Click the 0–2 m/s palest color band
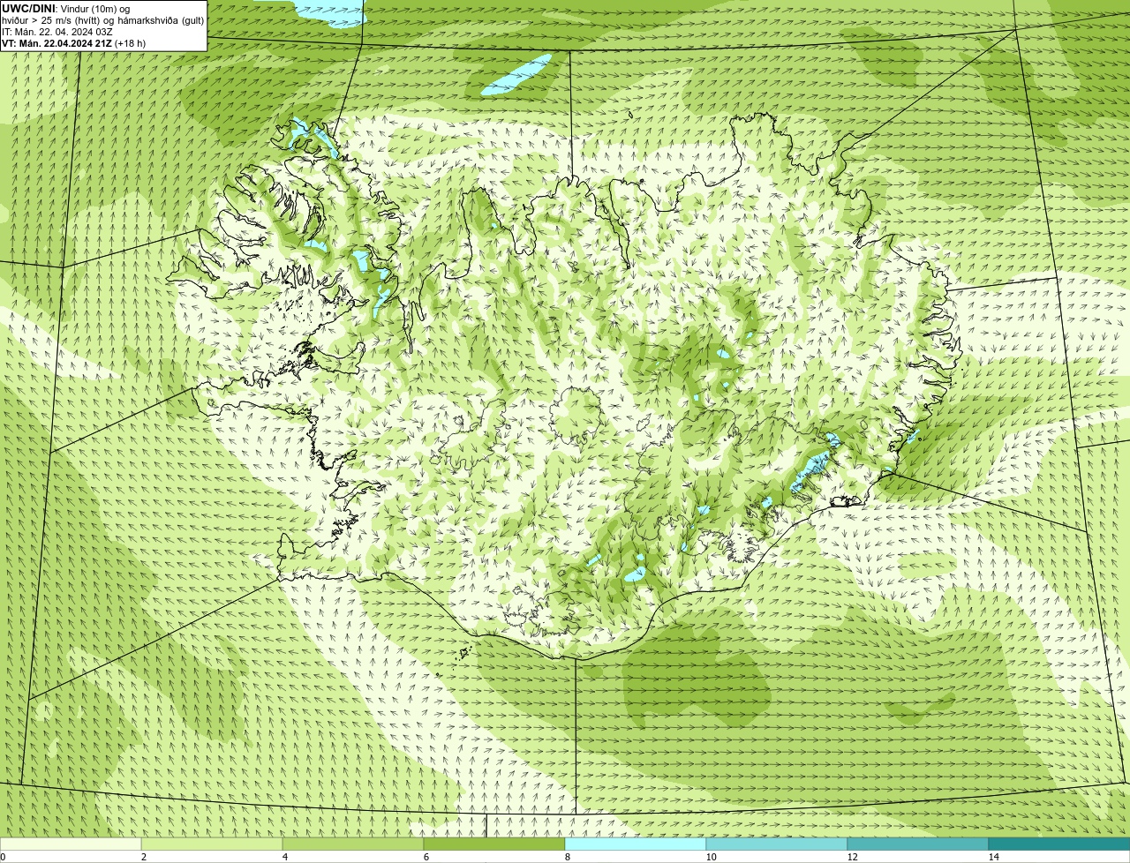The height and width of the screenshot is (863, 1130). click(x=71, y=844)
